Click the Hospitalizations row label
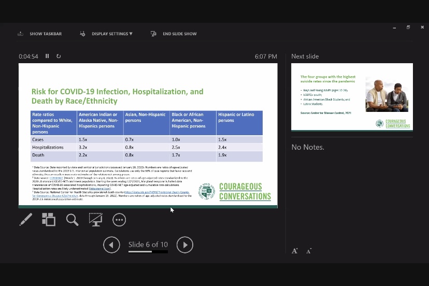The width and height of the screenshot is (429, 286). [48, 147]
